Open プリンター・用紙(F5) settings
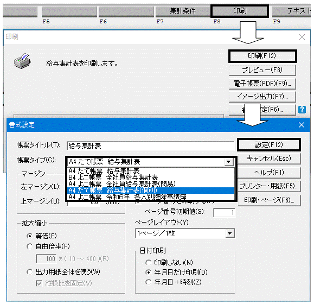This screenshot has width=314, height=304. (269, 186)
